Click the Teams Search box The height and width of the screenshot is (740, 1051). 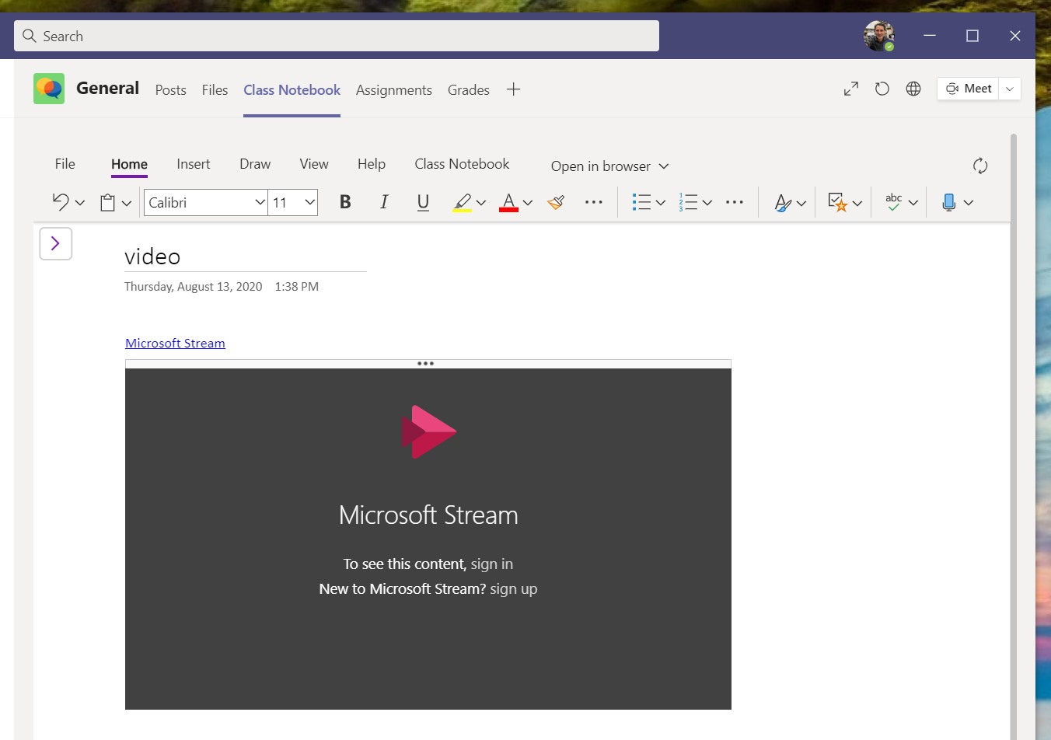click(337, 36)
